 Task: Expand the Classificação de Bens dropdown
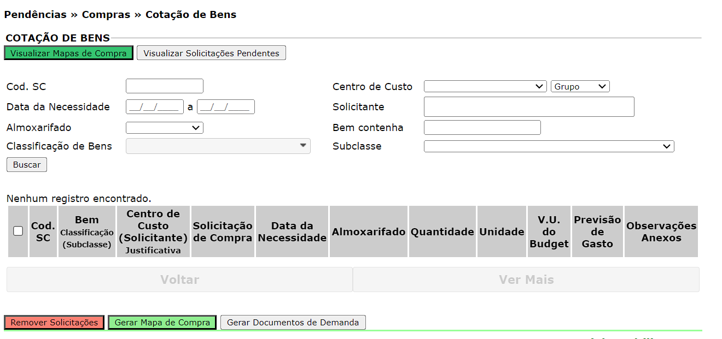[218, 146]
